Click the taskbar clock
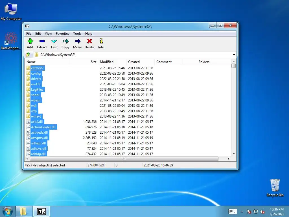289x217 pixels. click(277, 212)
